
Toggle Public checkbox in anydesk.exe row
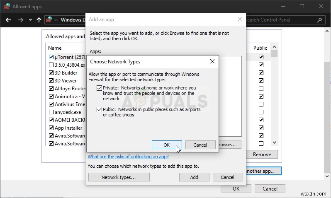[x=261, y=112]
